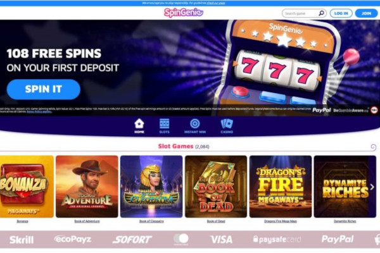This screenshot has width=380, height=253.
Task: Click the JOIN button
Action: coord(366,13)
